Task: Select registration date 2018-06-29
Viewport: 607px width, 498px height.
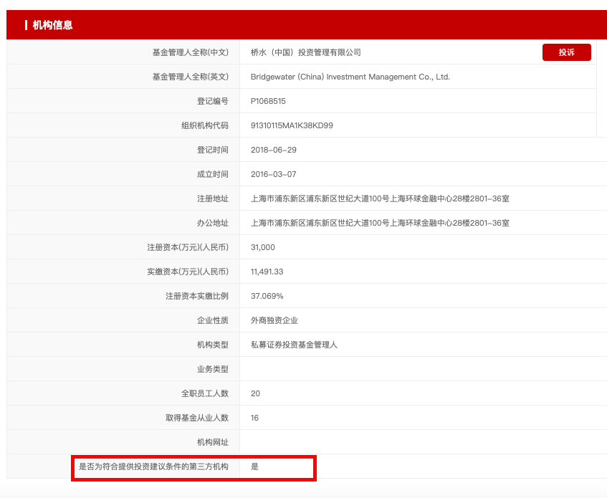Action: pyautogui.click(x=273, y=150)
